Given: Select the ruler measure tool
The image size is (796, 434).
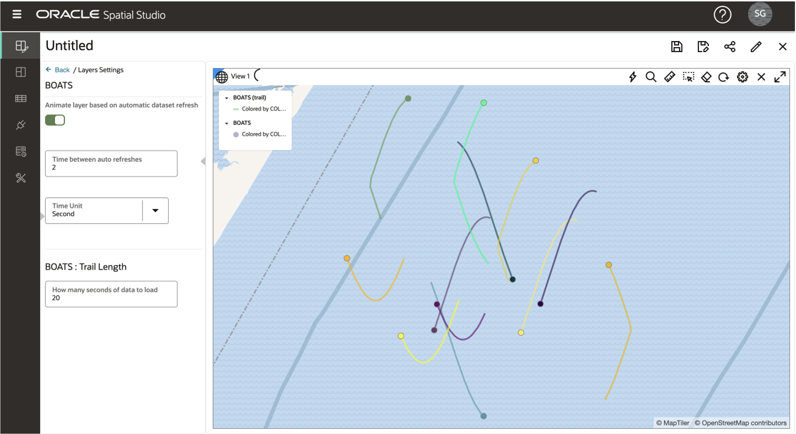Looking at the screenshot, I should point(669,77).
